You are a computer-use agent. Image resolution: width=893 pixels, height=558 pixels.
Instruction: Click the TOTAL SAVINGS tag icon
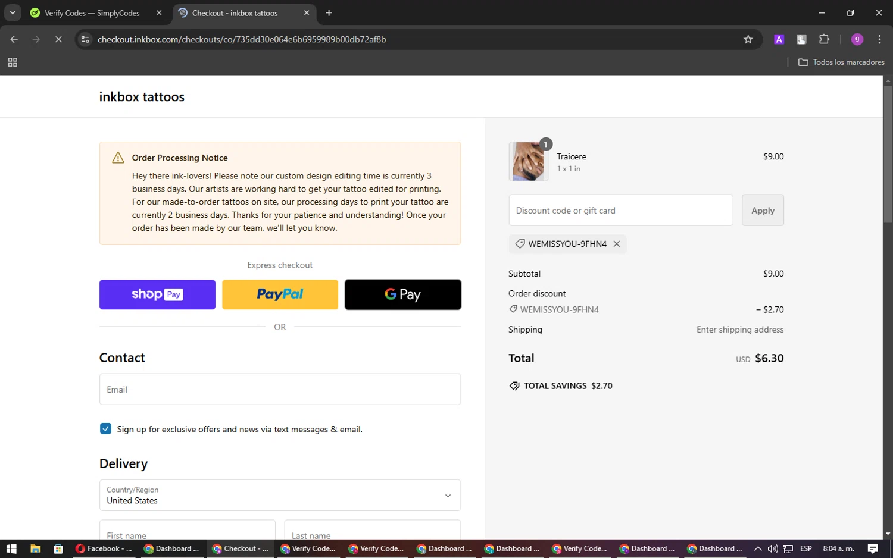pos(514,386)
